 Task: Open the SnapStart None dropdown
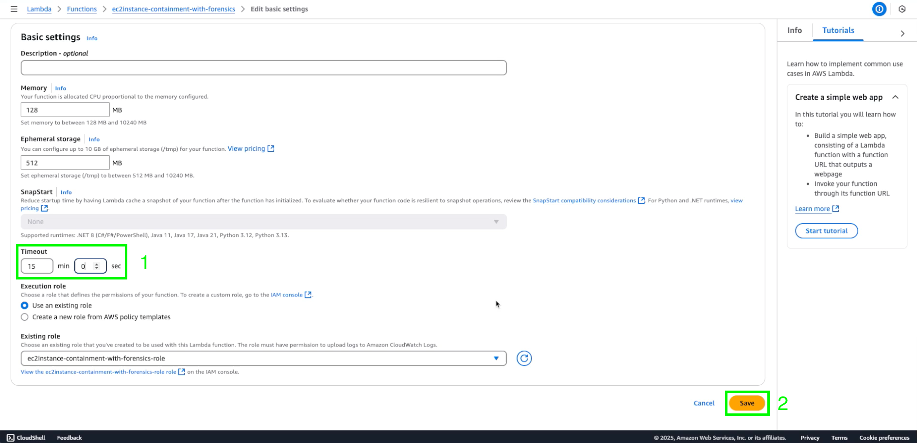click(x=263, y=222)
